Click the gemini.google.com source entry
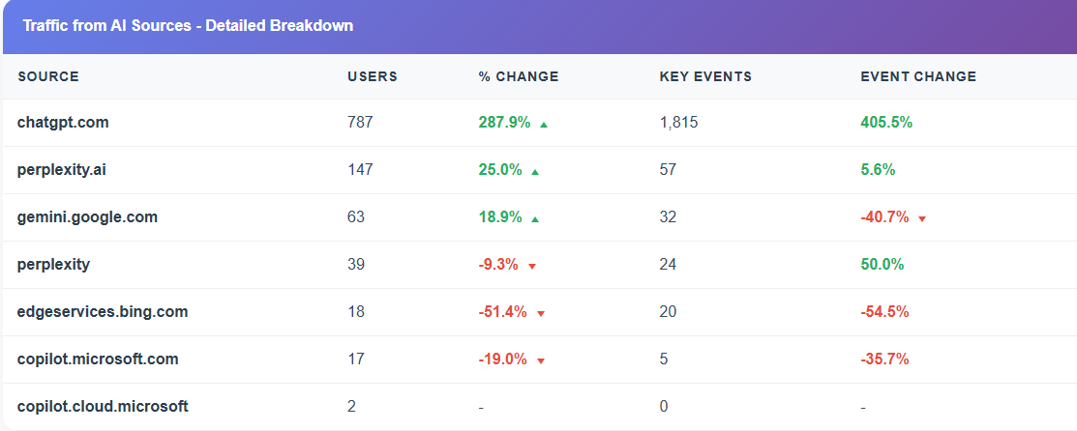This screenshot has height=431, width=1077. coord(87,217)
